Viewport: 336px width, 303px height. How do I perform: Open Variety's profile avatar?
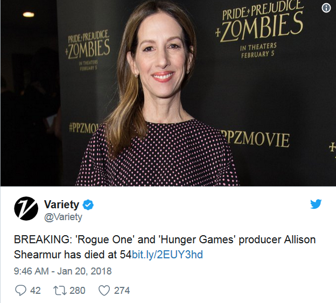pos(26,209)
